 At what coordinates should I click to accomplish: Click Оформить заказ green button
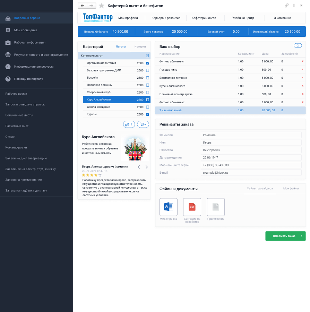[285, 236]
